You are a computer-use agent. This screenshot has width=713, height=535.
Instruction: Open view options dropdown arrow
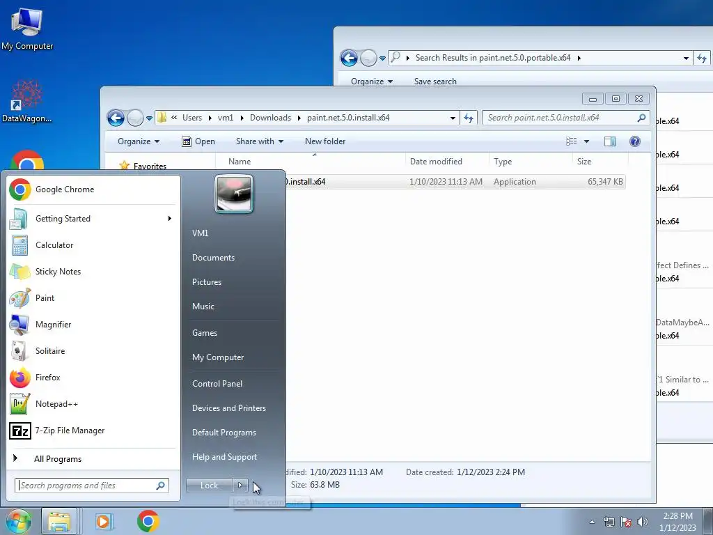pyautogui.click(x=586, y=141)
